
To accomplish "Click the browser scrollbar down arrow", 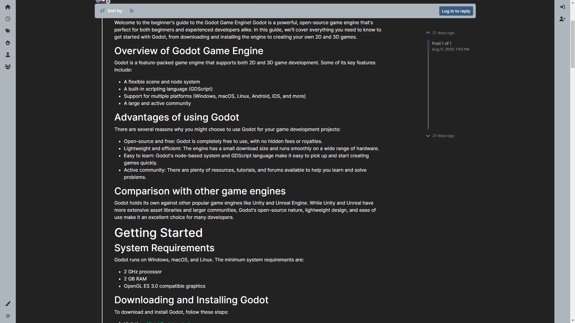I will (x=572, y=321).
